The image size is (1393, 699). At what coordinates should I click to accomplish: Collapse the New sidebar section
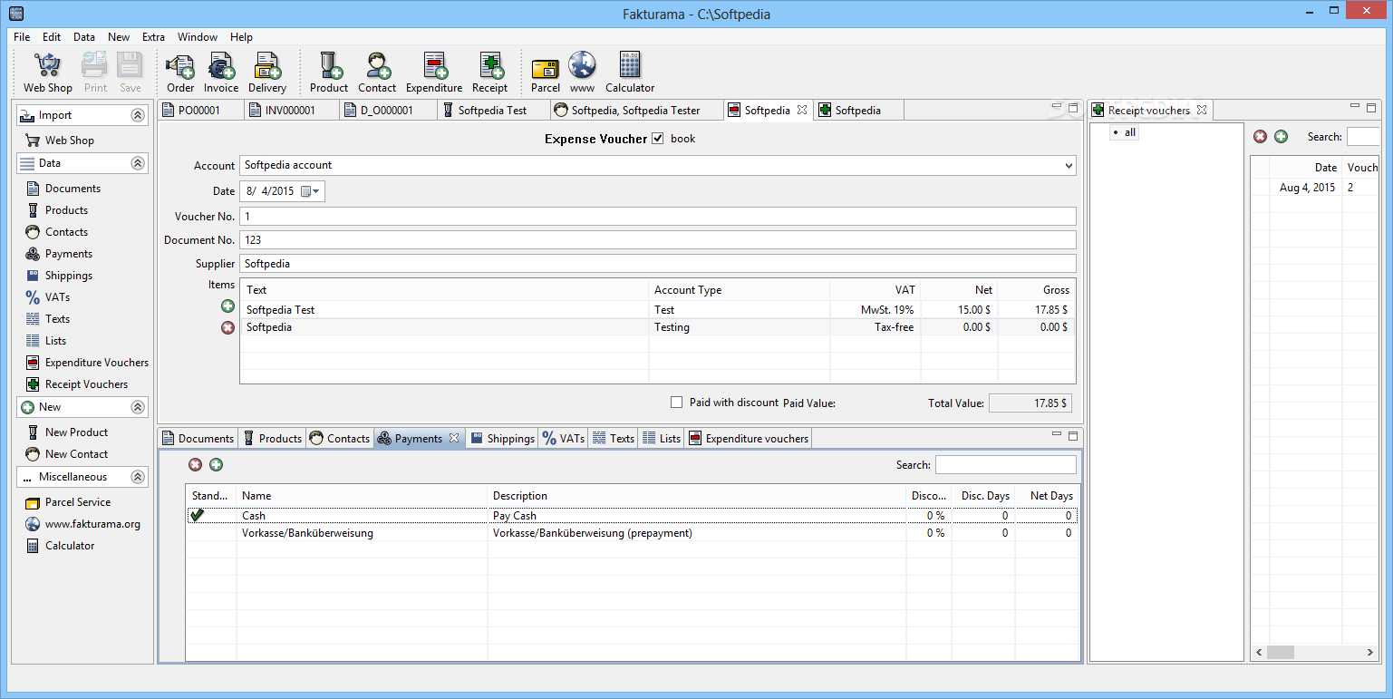(x=138, y=407)
